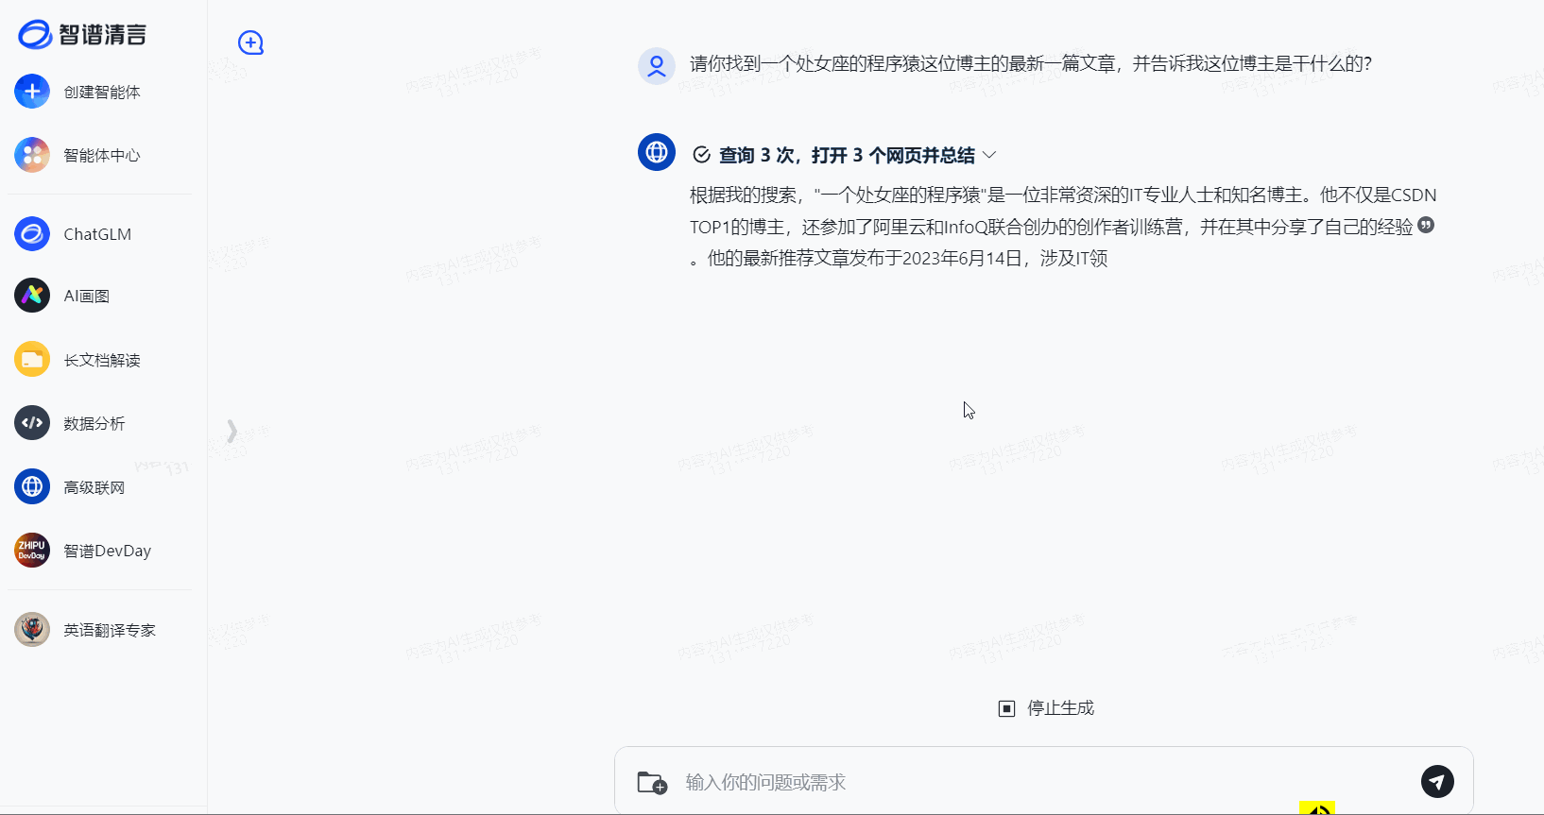Select 长文档解读 sidebar entry
1544x815 pixels.
coord(102,360)
